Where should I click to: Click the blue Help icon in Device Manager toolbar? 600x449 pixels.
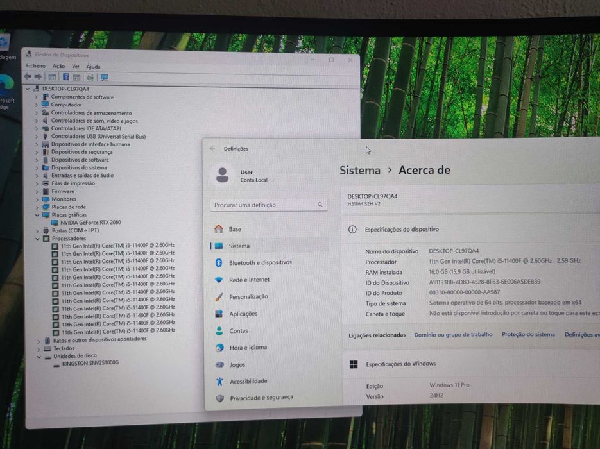click(x=66, y=77)
